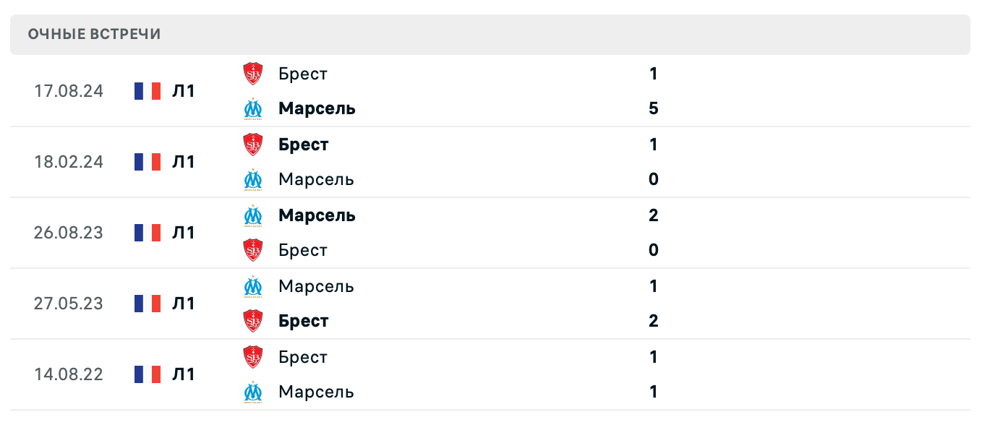Open the Л1 league link in the 27.05.23 row

pyautogui.click(x=184, y=304)
